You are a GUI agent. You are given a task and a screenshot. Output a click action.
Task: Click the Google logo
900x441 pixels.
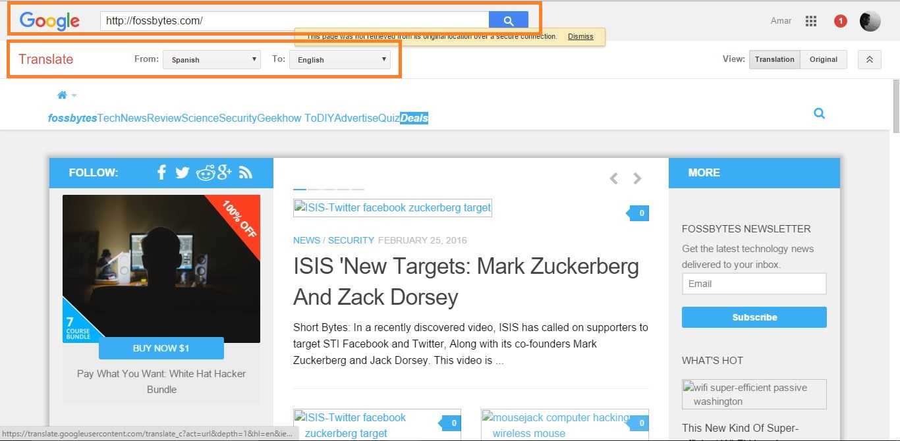click(49, 20)
